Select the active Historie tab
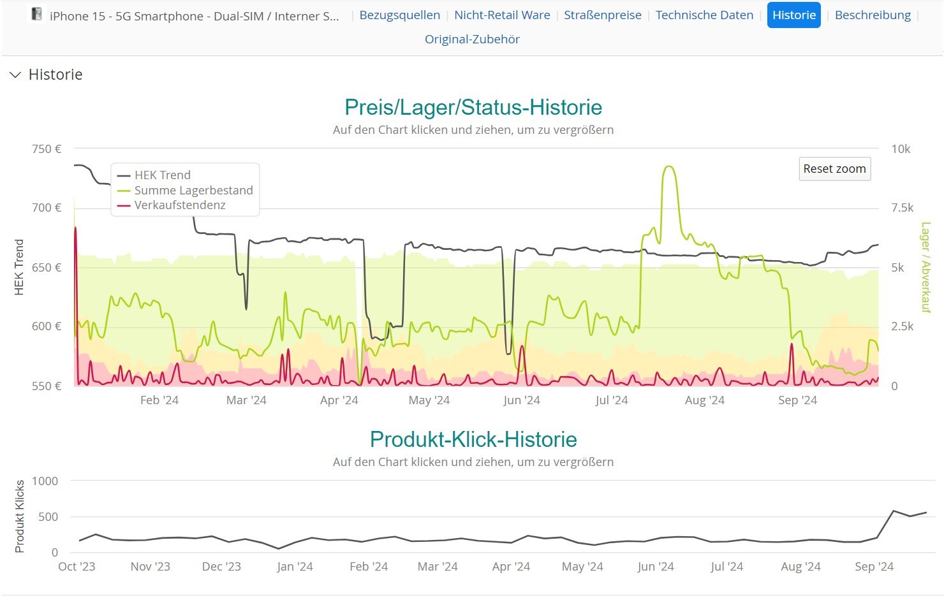944x598 pixels. click(793, 15)
